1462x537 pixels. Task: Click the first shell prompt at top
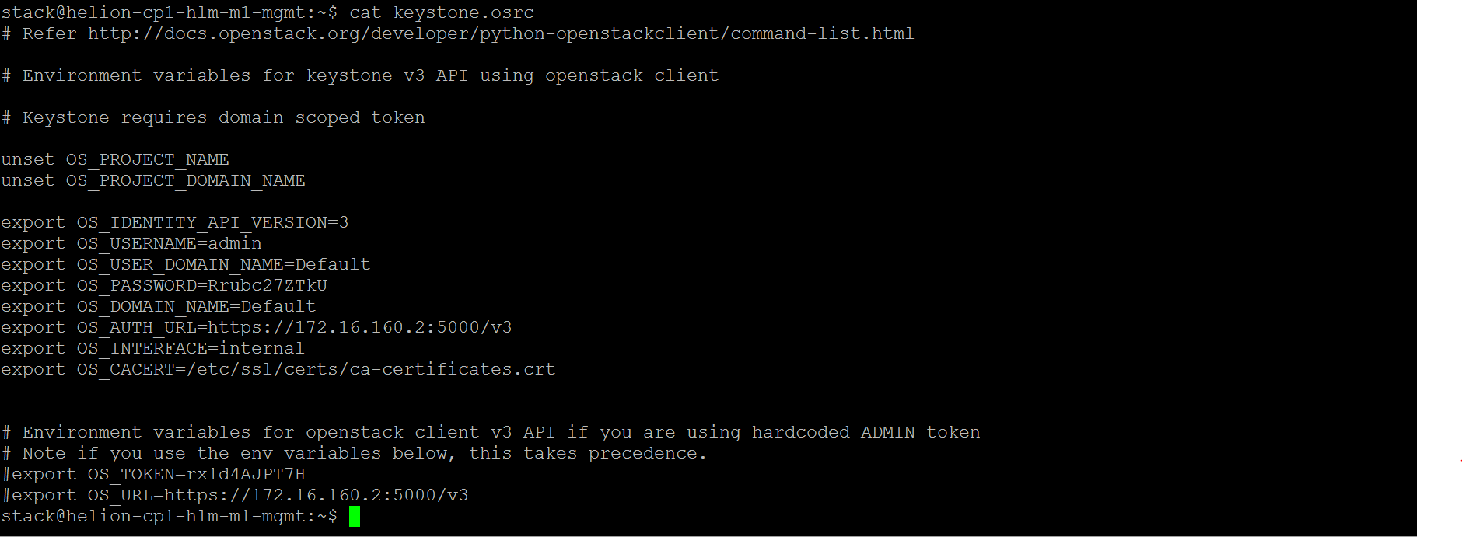(169, 13)
